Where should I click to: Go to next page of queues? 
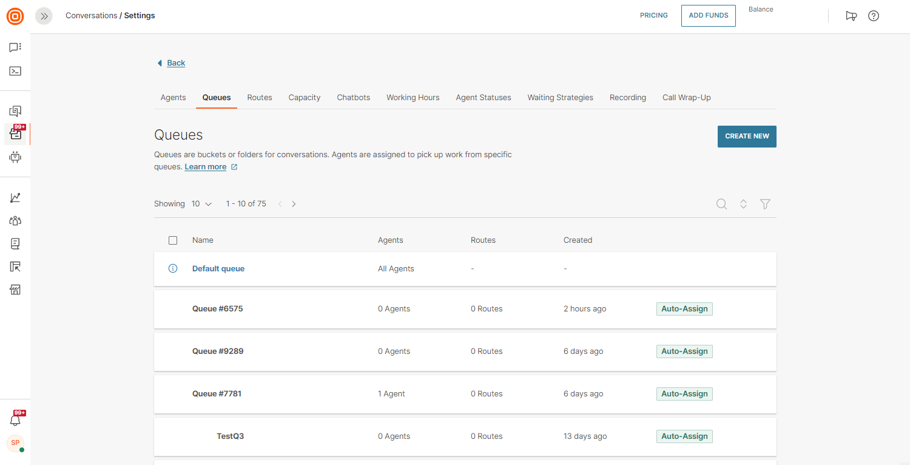tap(294, 204)
